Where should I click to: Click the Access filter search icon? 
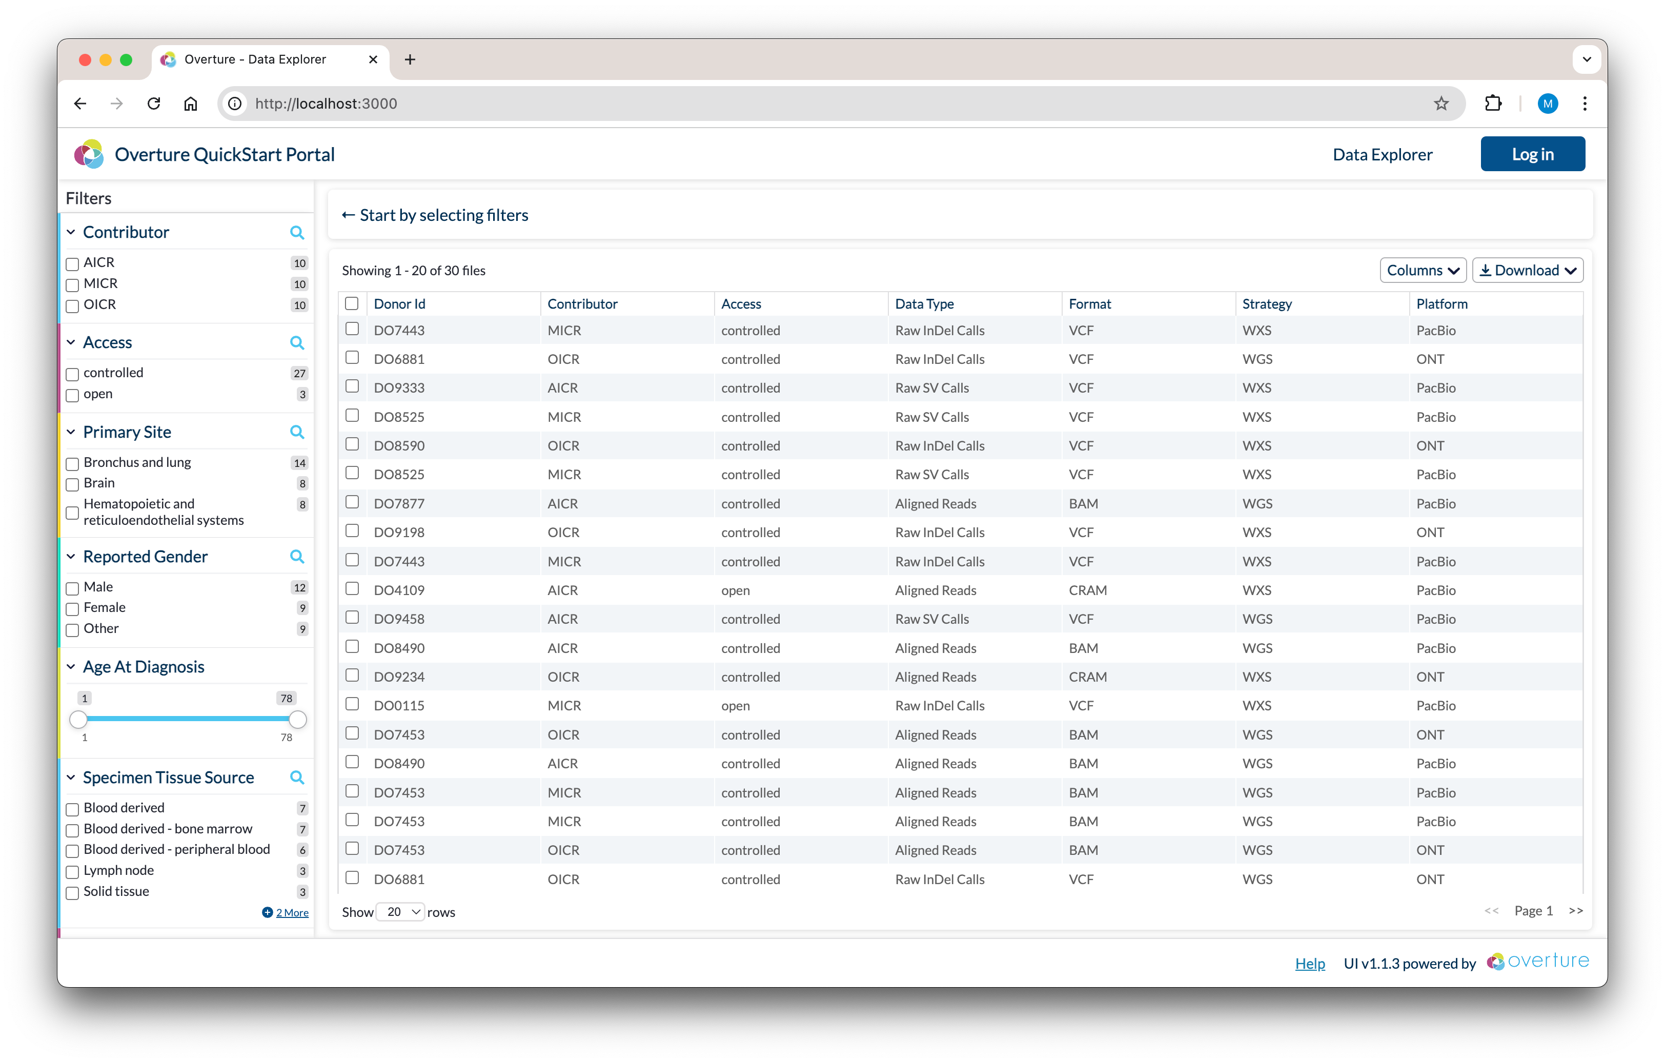tap(297, 343)
